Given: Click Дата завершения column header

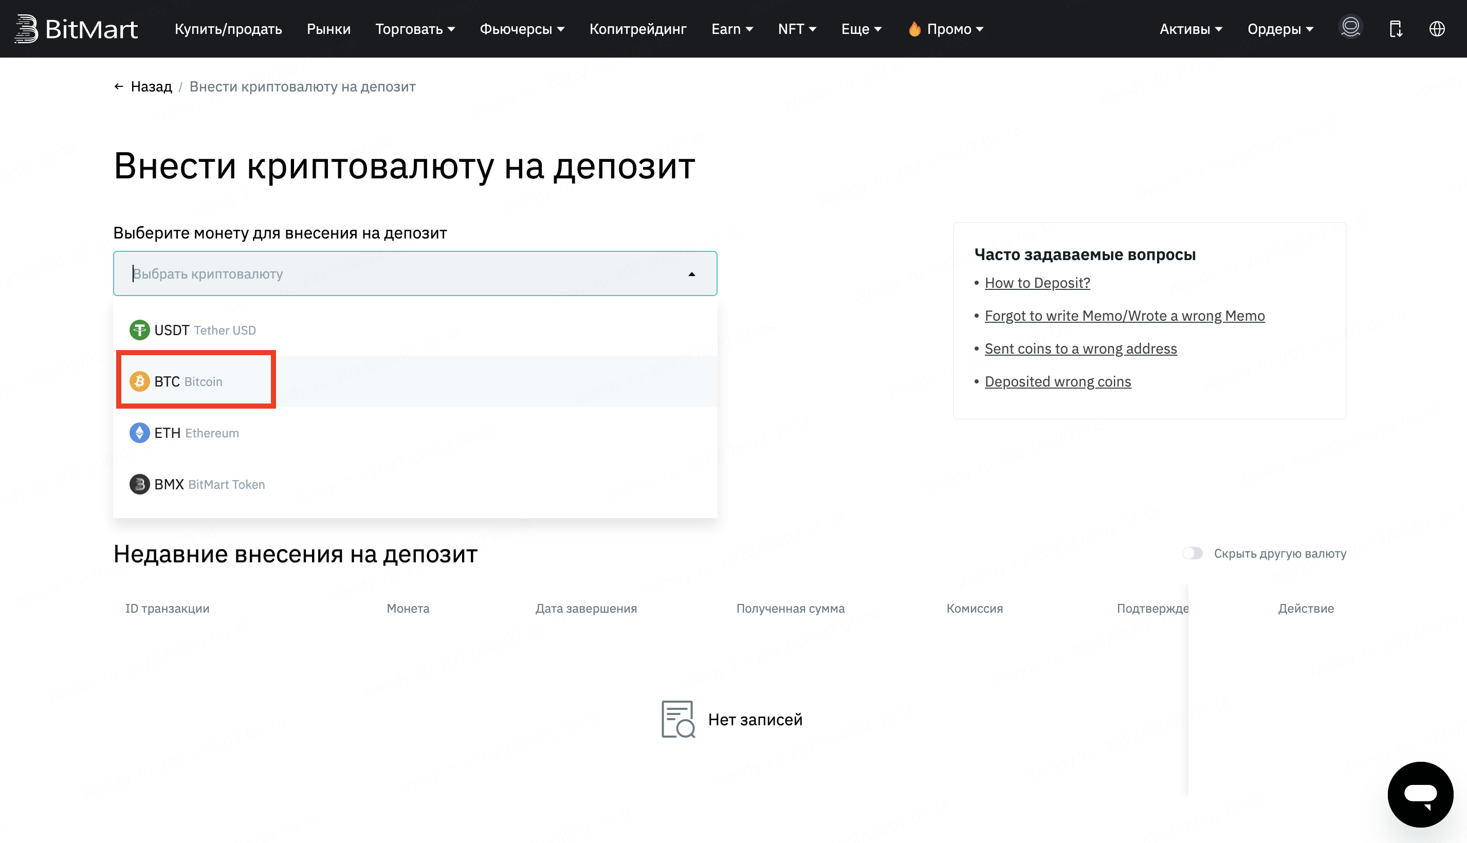Looking at the screenshot, I should (586, 609).
